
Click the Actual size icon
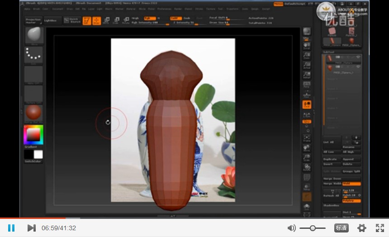click(x=307, y=65)
